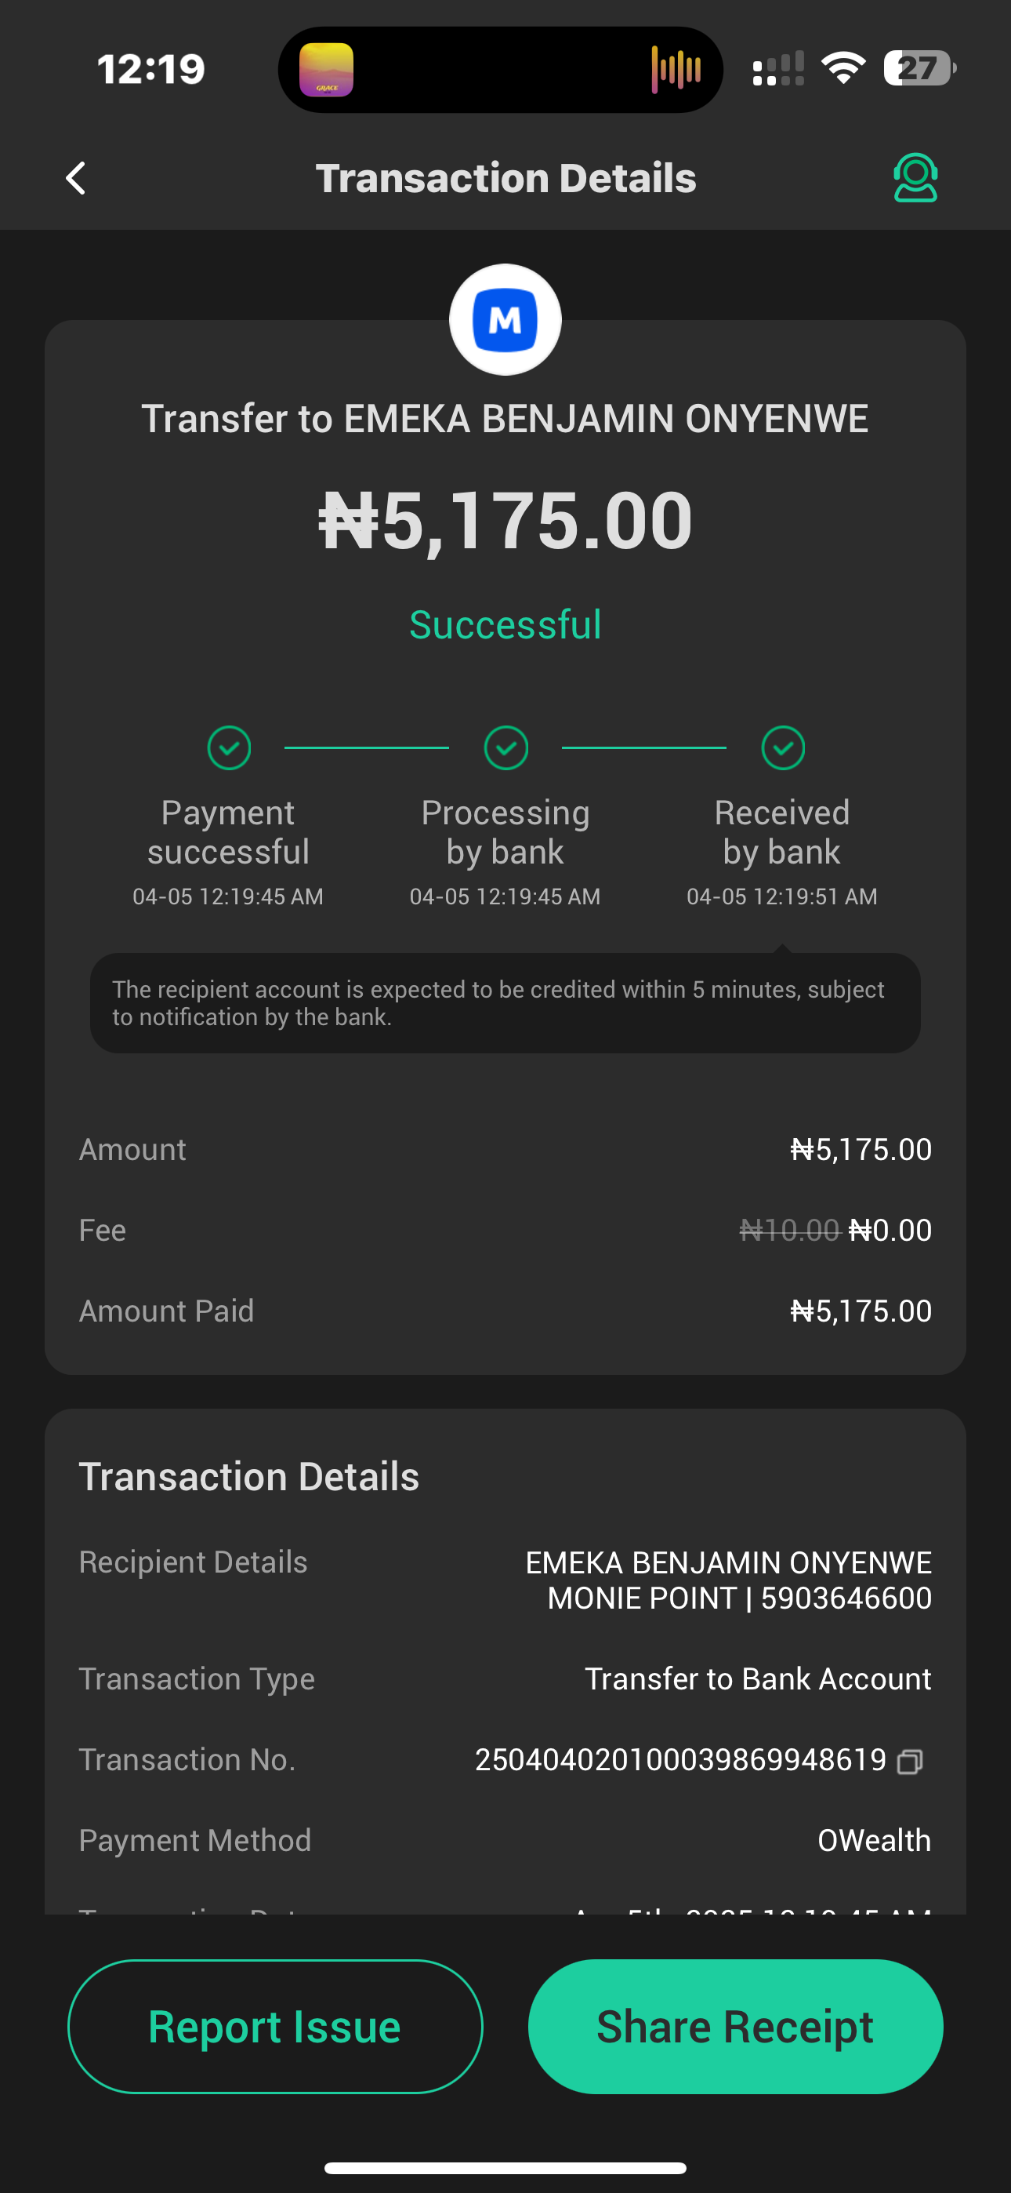Tap the recipient credit notice tooltip
The image size is (1011, 2193).
click(505, 1003)
